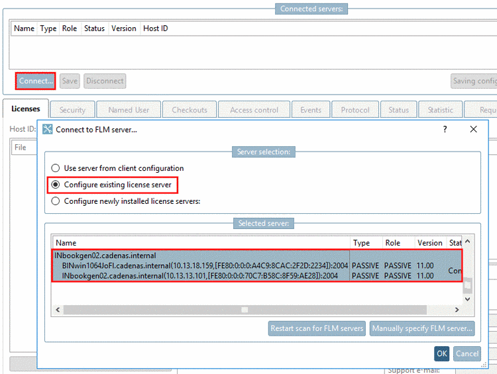Click Version column in Connected servers
The image size is (497, 374).
point(124,28)
